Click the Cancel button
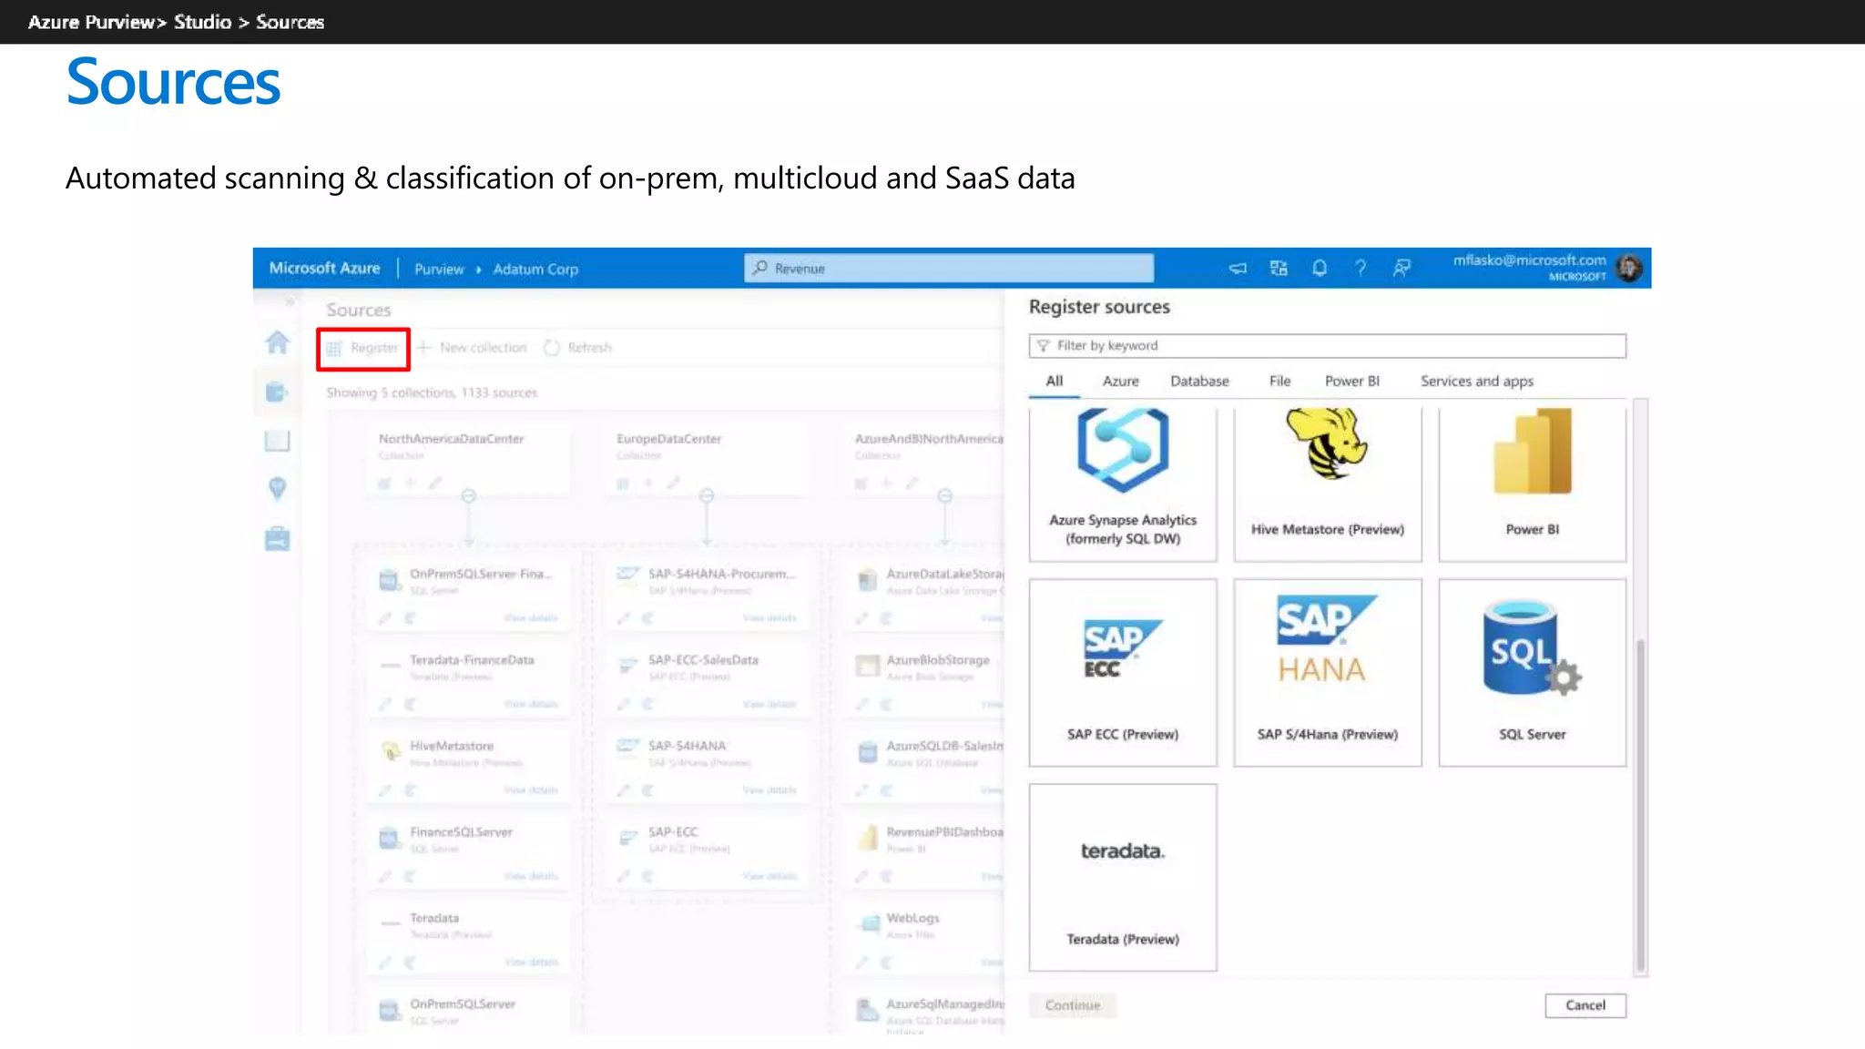 coord(1585,1004)
